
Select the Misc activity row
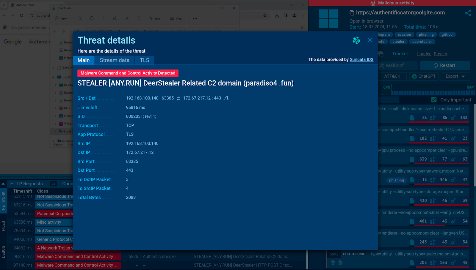pos(54,222)
